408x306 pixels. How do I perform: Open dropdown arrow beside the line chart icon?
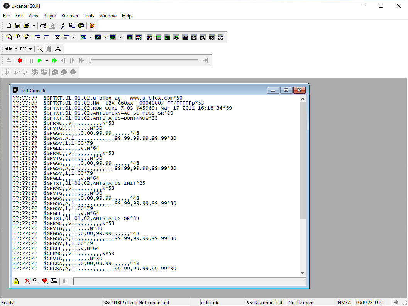[x=105, y=37]
